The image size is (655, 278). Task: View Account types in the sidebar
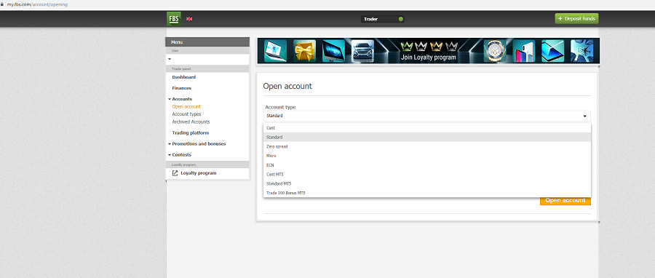(x=186, y=114)
